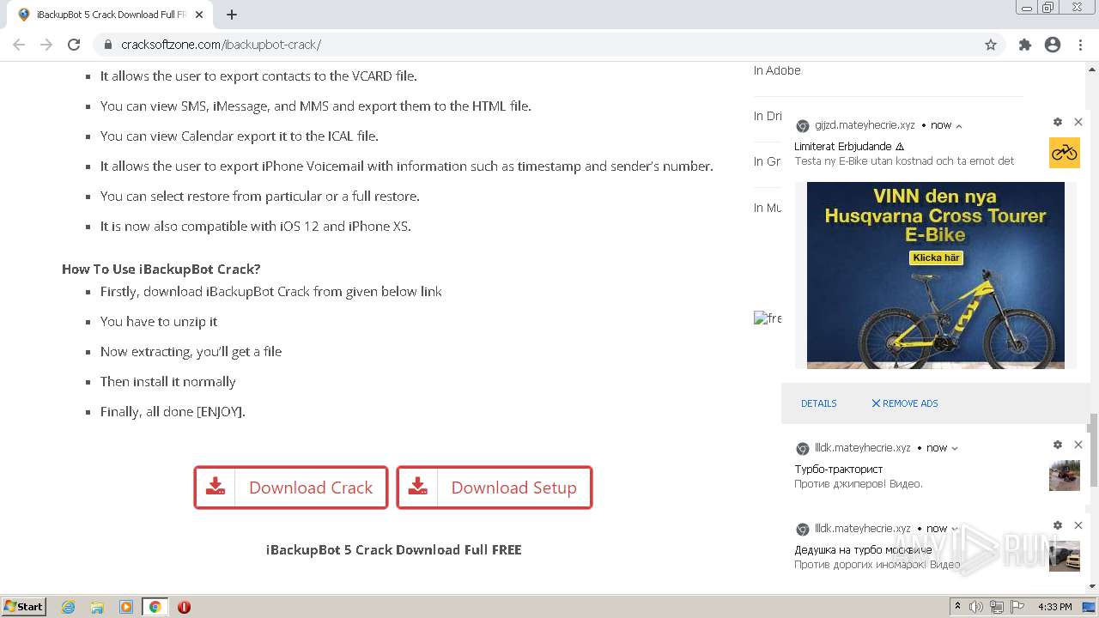Select the iBackupBot 5 Crack Download tab

[111, 15]
